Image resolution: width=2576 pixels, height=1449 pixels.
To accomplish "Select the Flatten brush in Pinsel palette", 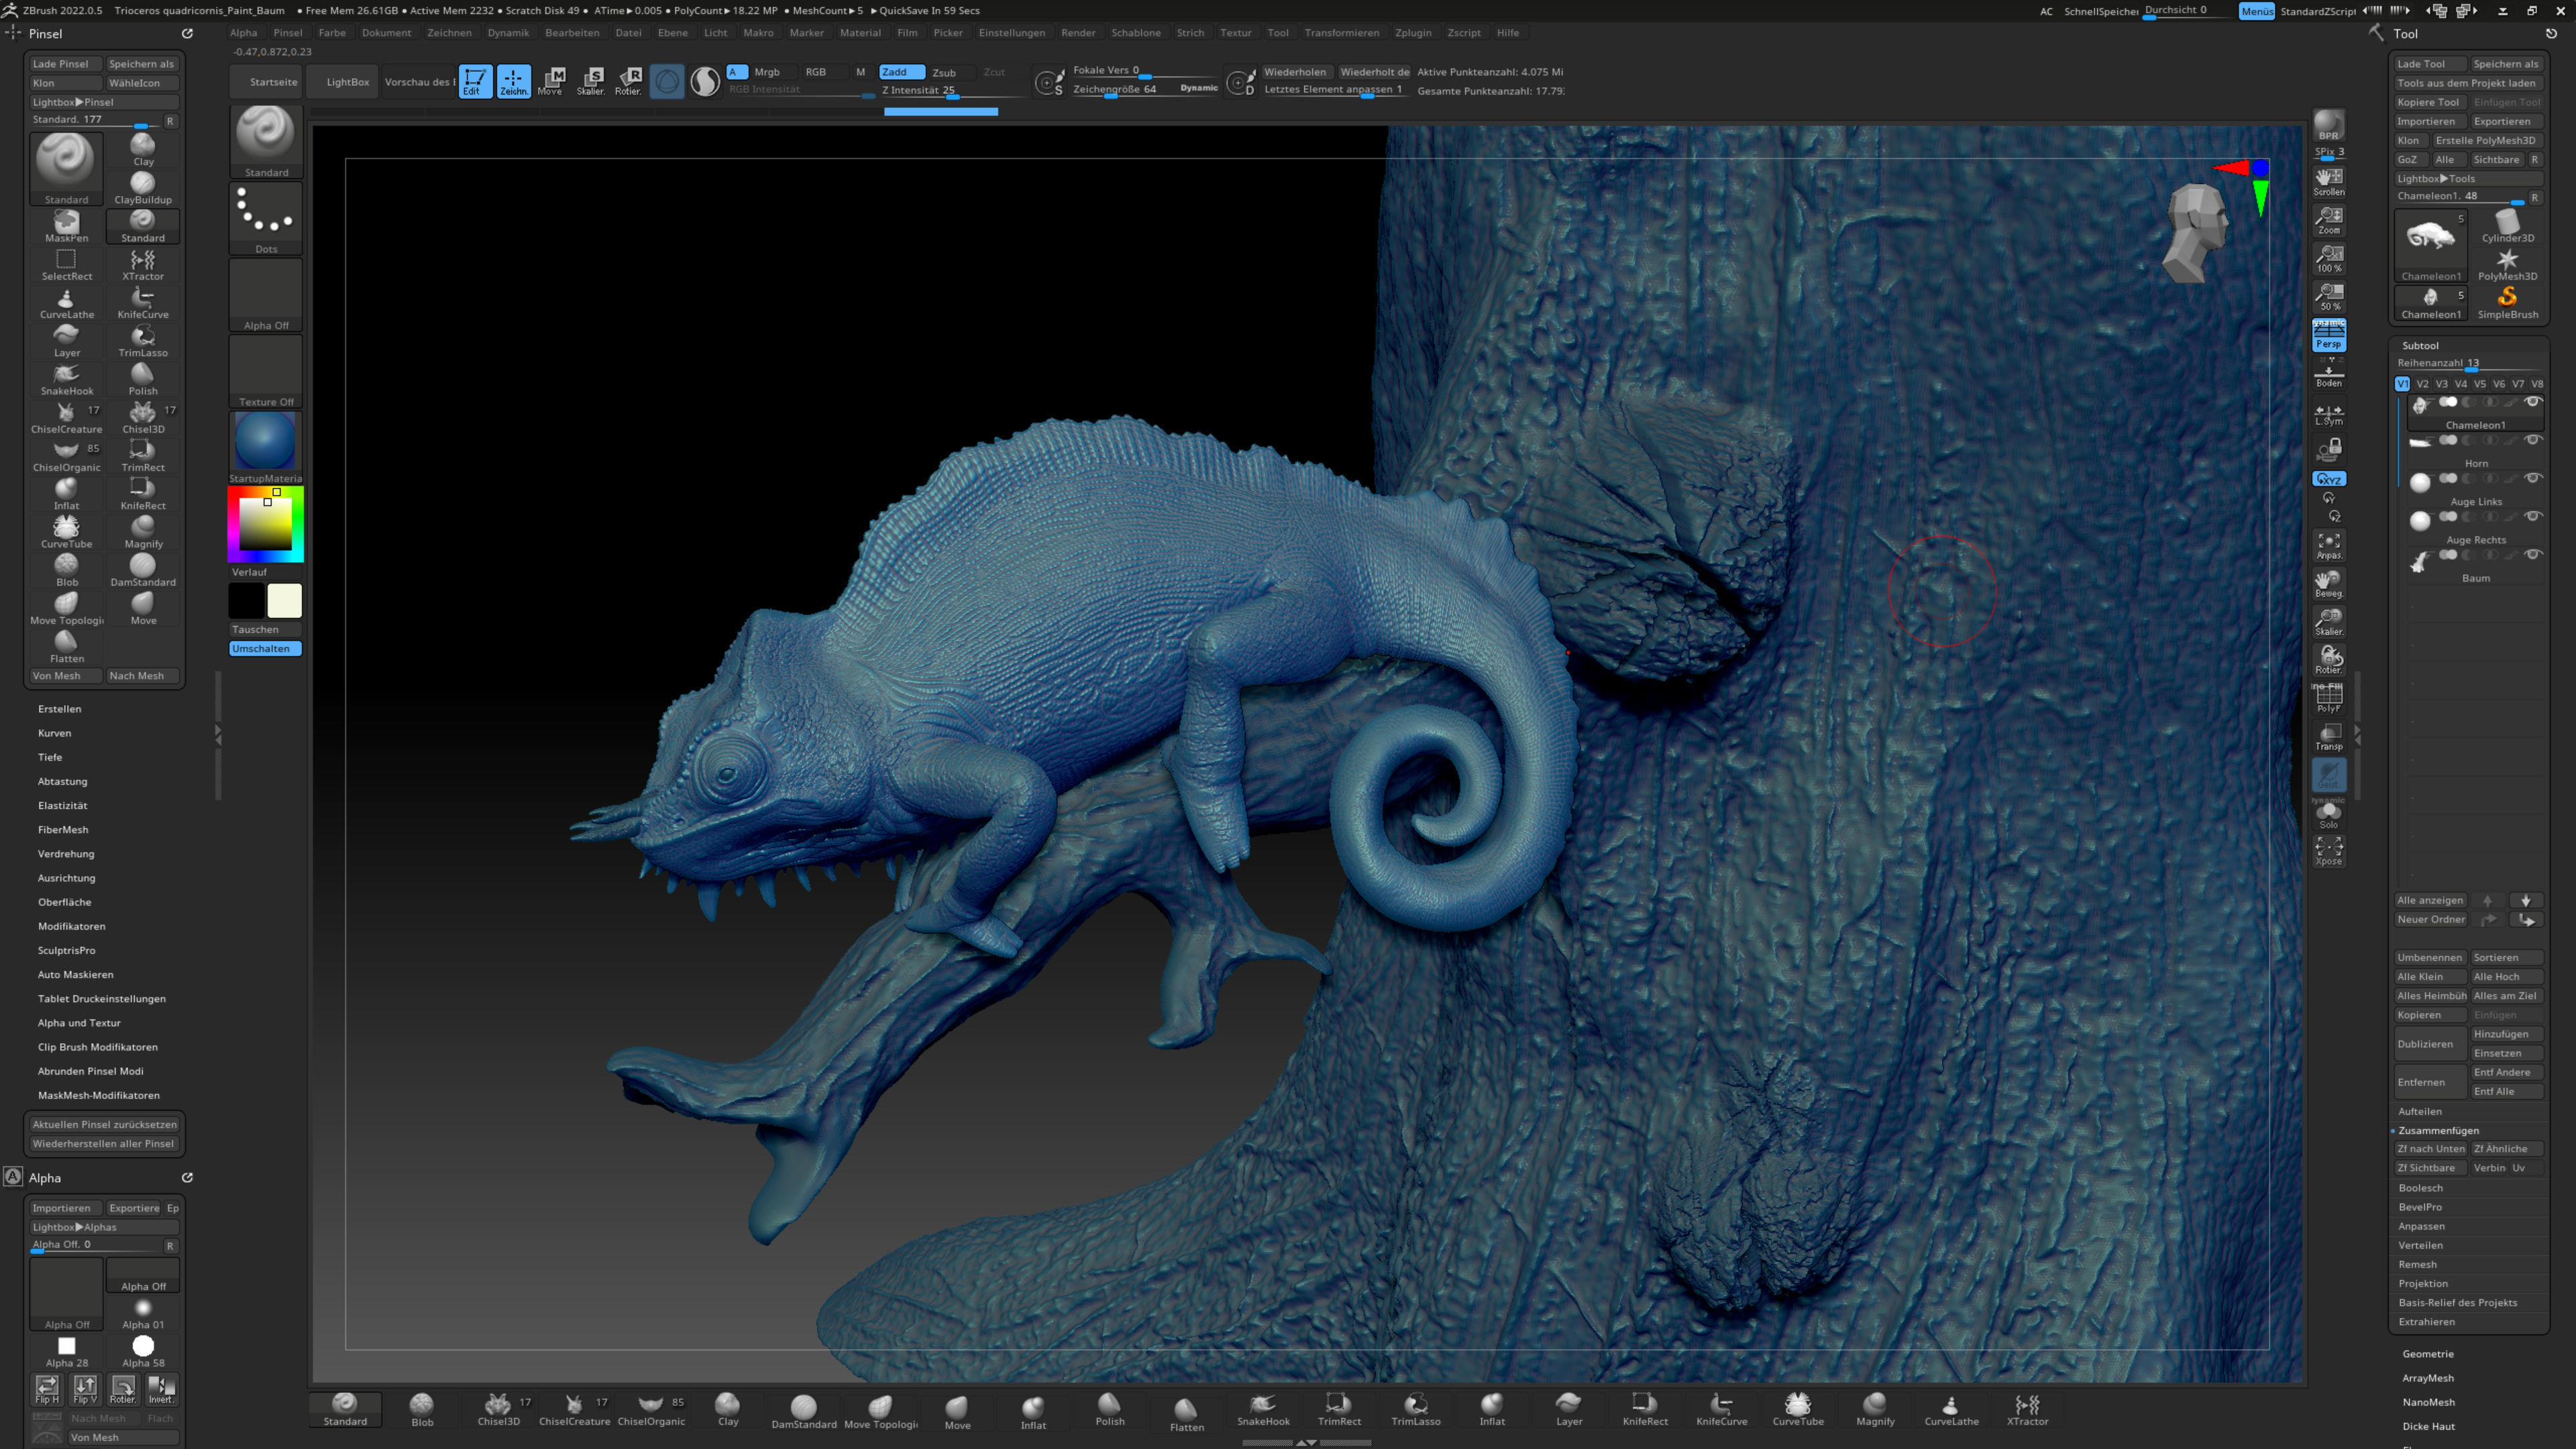I will click(x=66, y=647).
